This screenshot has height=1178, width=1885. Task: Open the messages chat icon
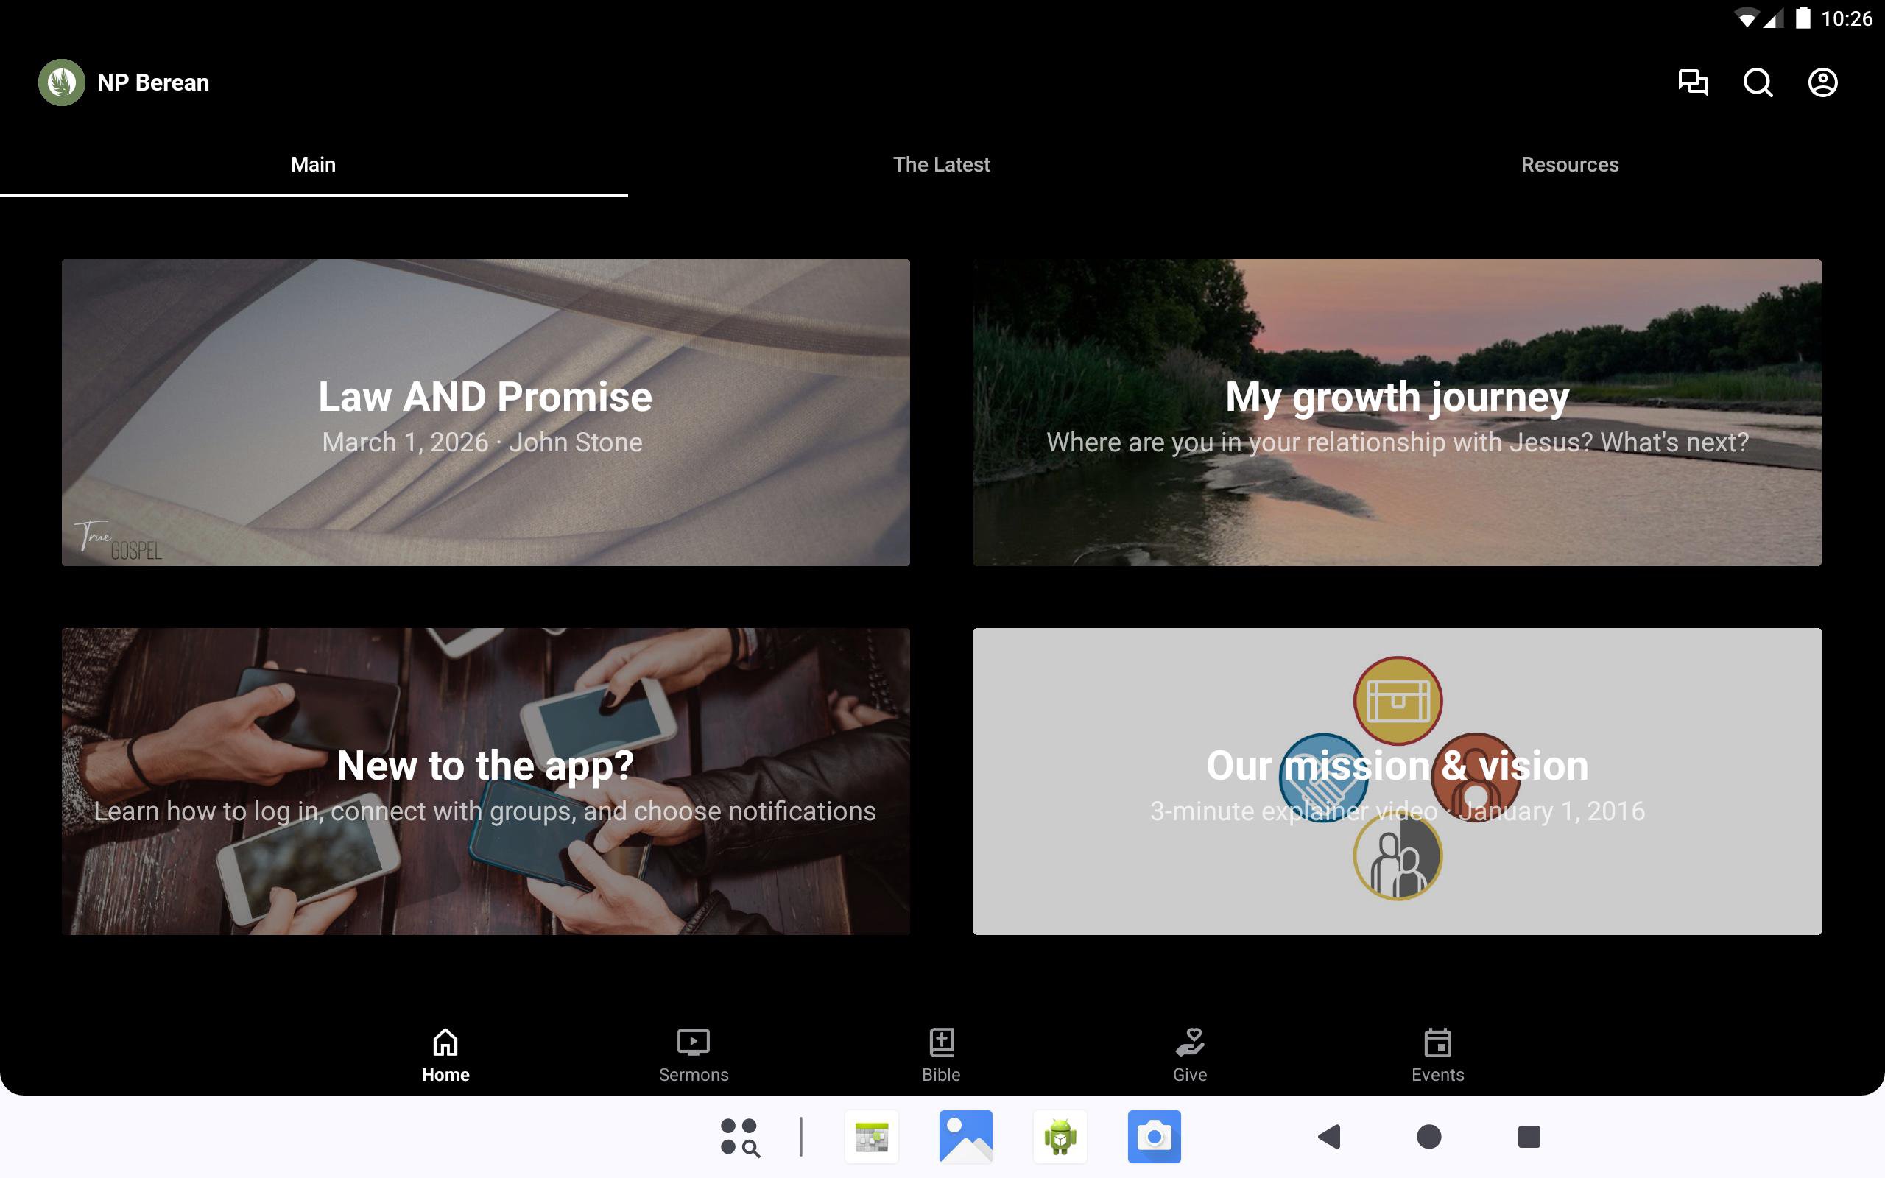(1693, 82)
